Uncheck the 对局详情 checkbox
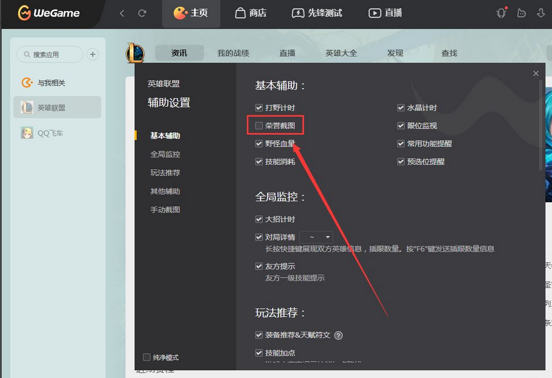Screen dimensions: 552x378 point(259,237)
